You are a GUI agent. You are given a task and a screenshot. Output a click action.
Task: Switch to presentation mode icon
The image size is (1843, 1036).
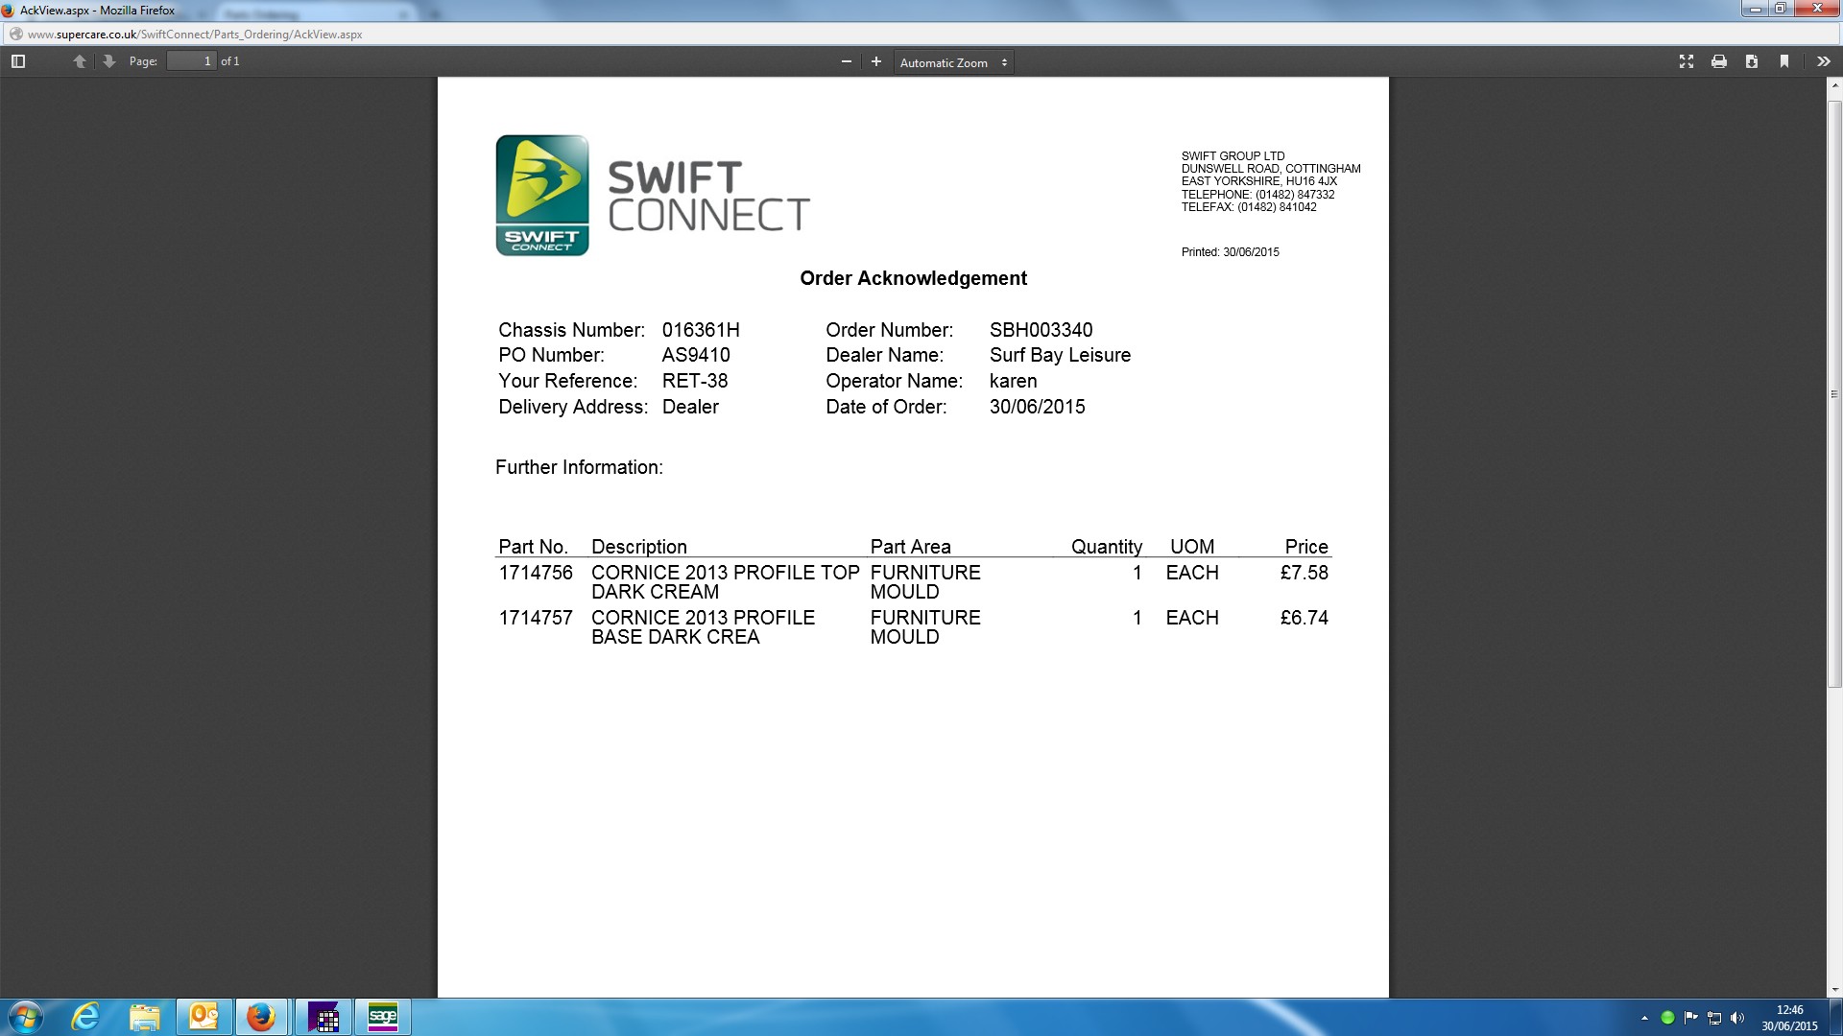(x=1686, y=61)
